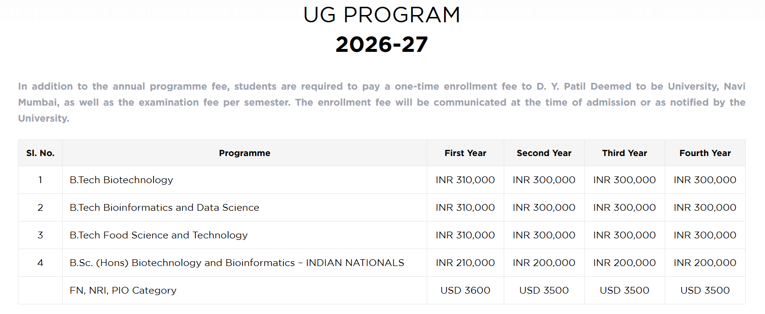This screenshot has height=314, width=765.
Task: Click INR 210,000 first year fee
Action: [x=465, y=263]
